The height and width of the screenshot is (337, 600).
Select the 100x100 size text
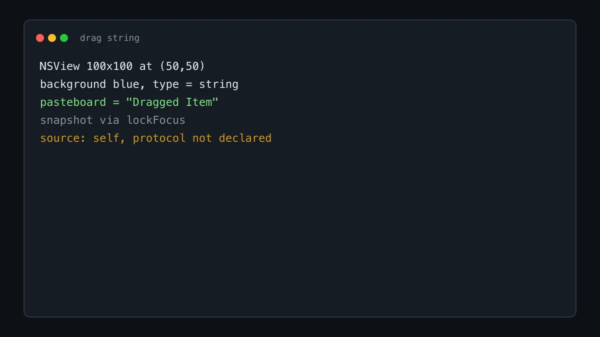coord(109,66)
